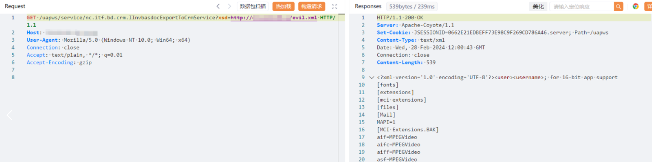Click the orange 构造请求 button
652x162 pixels.
pos(312,6)
